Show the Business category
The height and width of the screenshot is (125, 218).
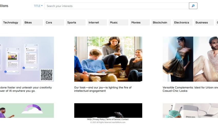(204, 22)
